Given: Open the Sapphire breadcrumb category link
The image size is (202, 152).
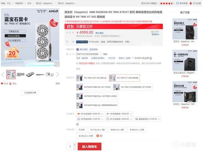Looking at the screenshot, I should coord(44,3).
